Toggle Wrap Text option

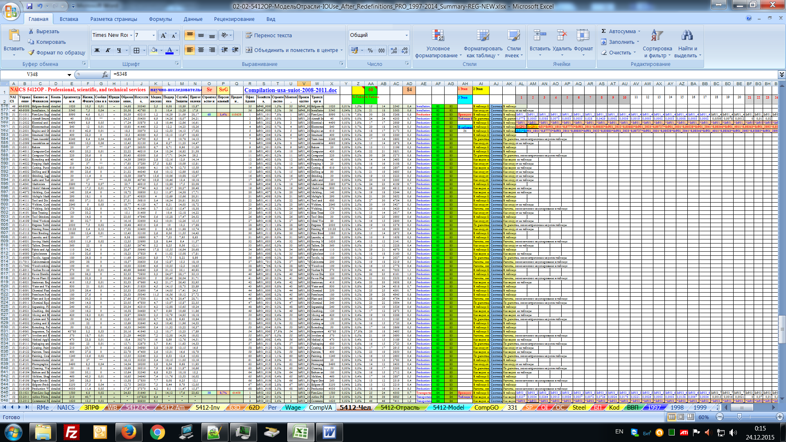(269, 35)
